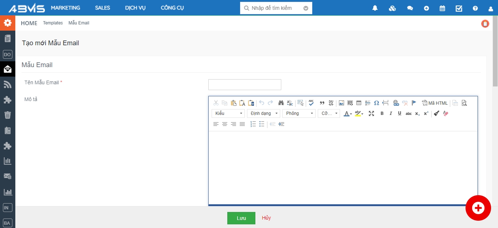Increase indent of paragraph
Image resolution: width=498 pixels, height=228 pixels.
pyautogui.click(x=281, y=124)
